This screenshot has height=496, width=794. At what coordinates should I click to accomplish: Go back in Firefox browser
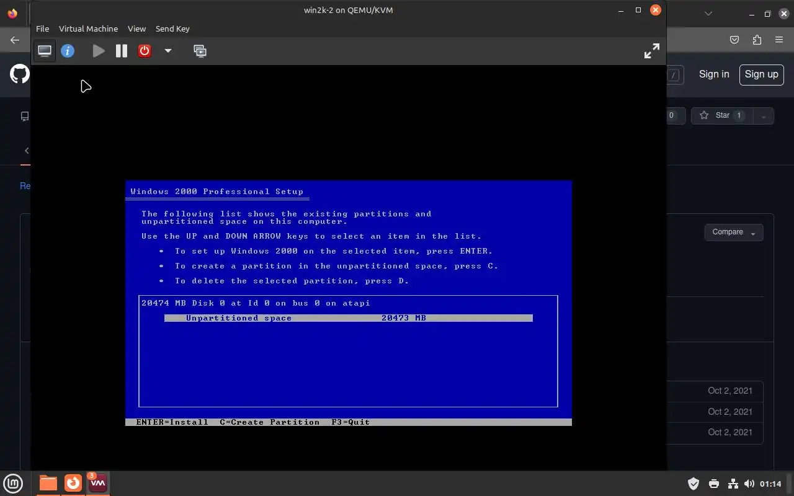pos(15,40)
